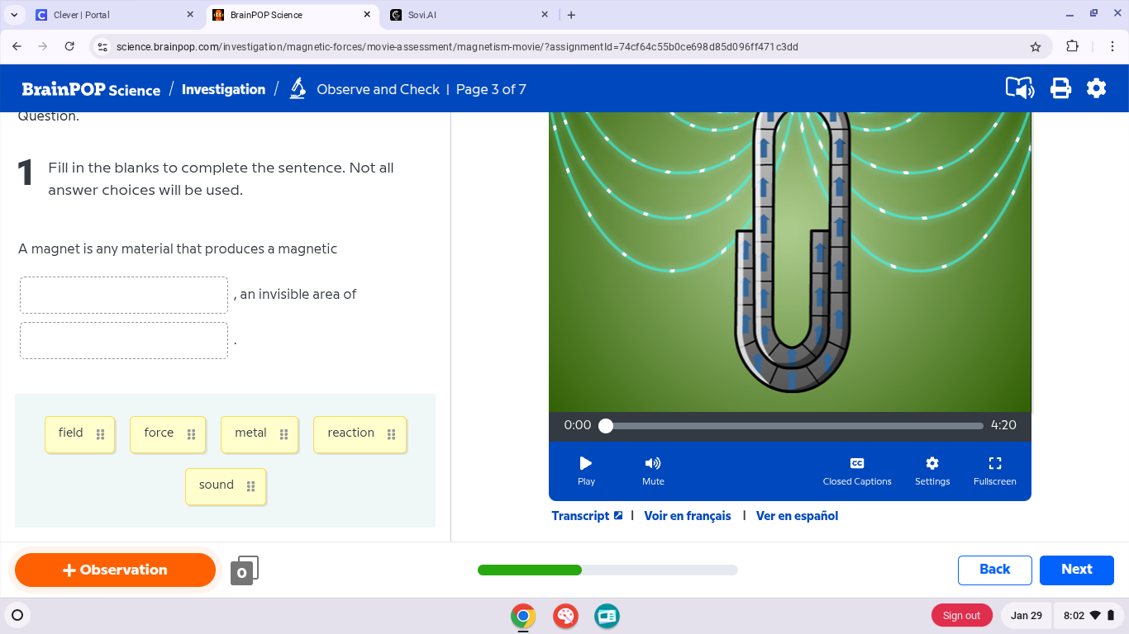Open Chrome three-dot menu

1112,47
